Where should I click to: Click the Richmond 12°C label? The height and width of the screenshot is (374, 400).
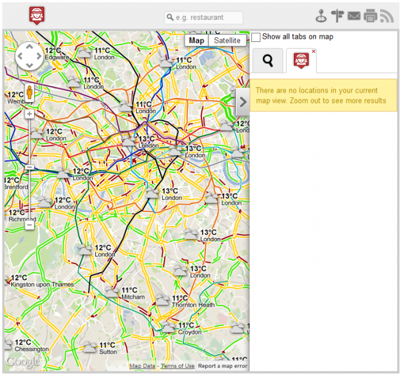22,215
